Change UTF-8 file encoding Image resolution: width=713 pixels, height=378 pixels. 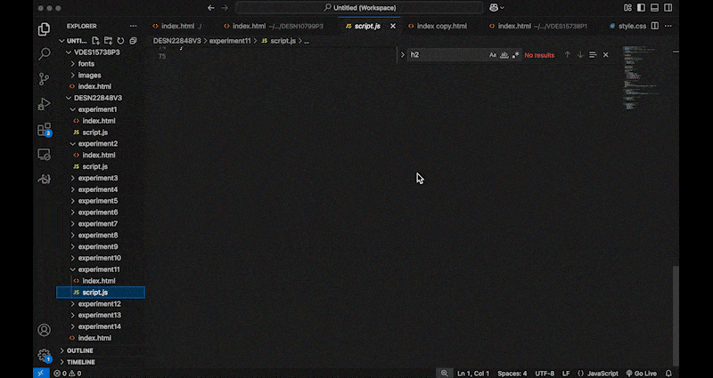click(x=545, y=374)
